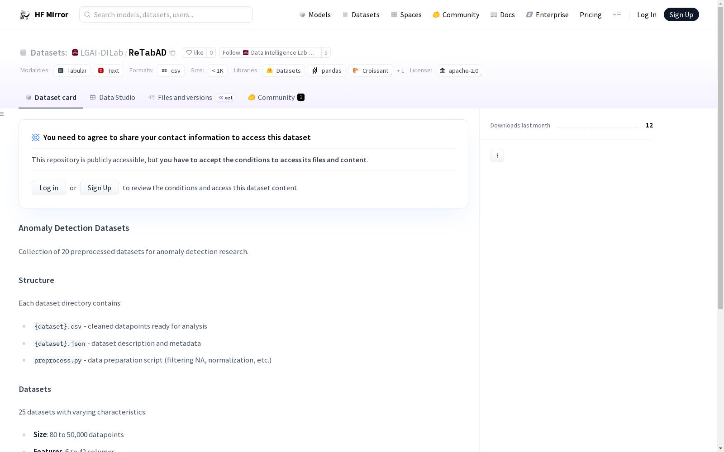Click the < 1K size tag
Screen dimensions: 724x452
click(x=218, y=71)
